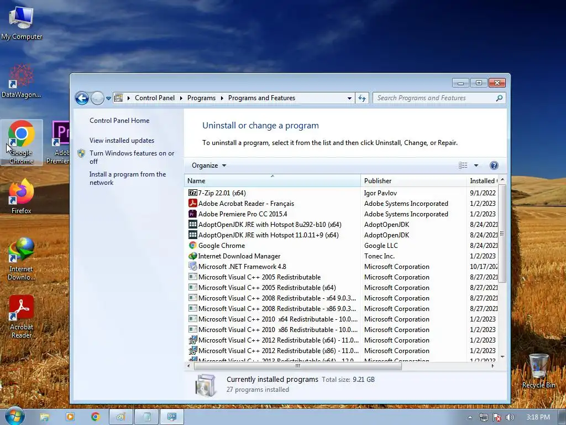Viewport: 566px width, 425px height.
Task: Expand the arrow after Programs breadcrumb
Action: 222,98
